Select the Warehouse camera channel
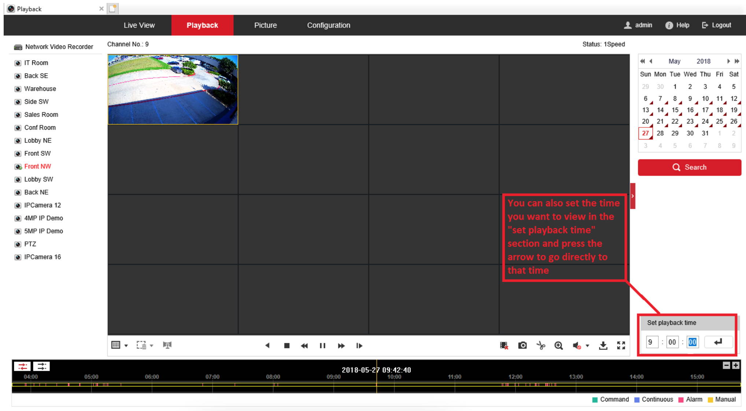746x411 pixels. [40, 88]
